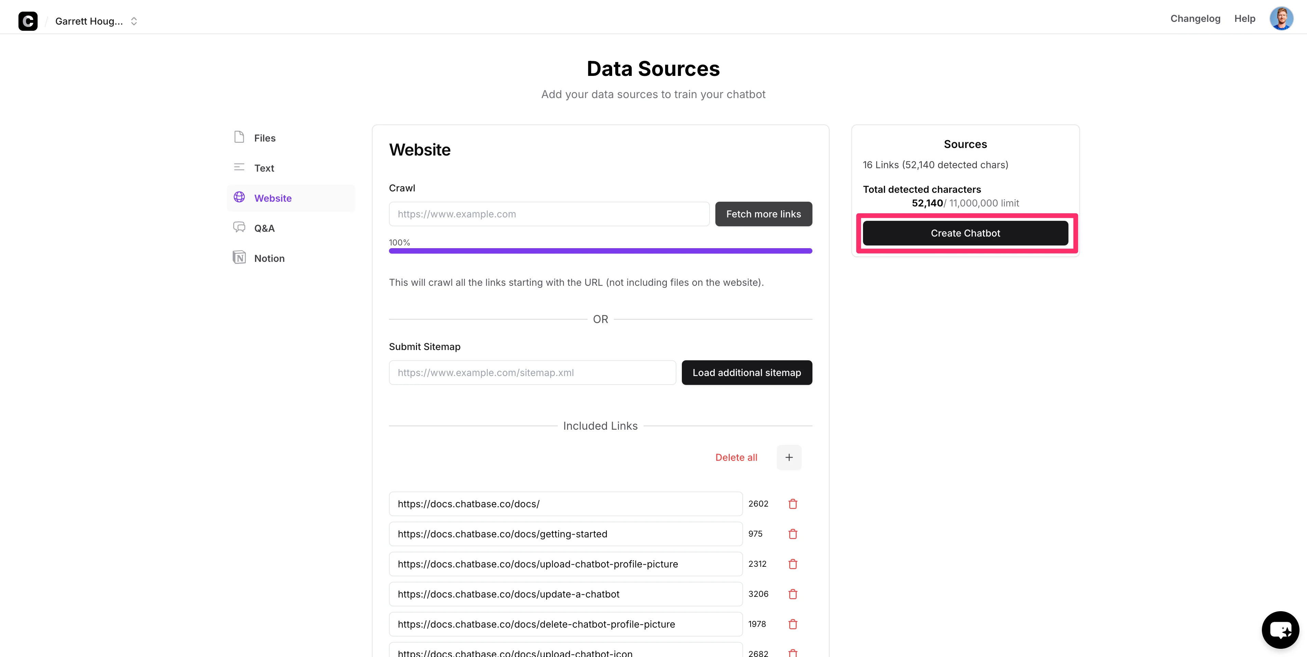This screenshot has height=657, width=1307.
Task: Remove the delete-chatbot-profile-picture link
Action: (x=793, y=624)
